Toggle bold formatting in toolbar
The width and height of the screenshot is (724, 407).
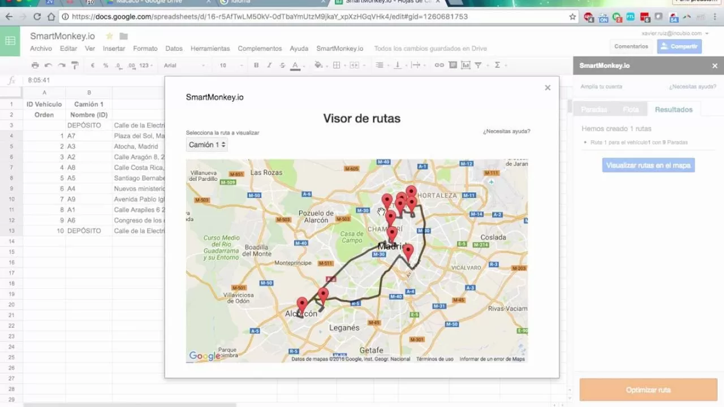tap(256, 66)
